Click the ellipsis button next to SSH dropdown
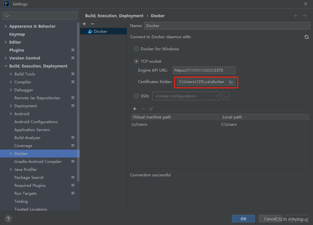Screen dimensions: 313x225 [x=226, y=96]
